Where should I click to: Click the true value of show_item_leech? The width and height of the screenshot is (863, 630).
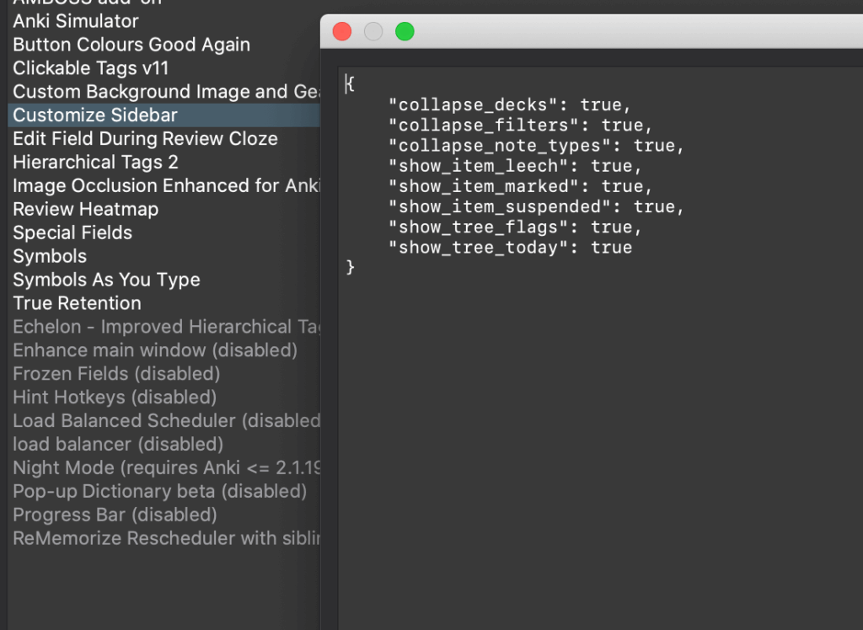coord(612,166)
